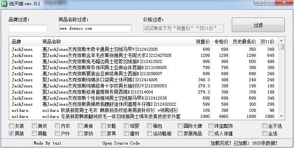This screenshot has width=294, height=148.
Task: Sort by the 商品名称 column header
Action: coord(117,42)
